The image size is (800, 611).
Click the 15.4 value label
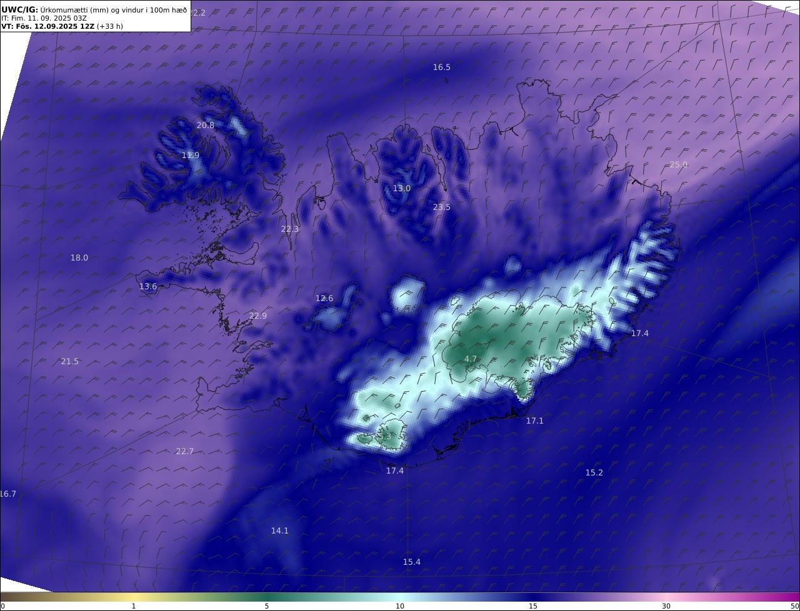pyautogui.click(x=412, y=562)
